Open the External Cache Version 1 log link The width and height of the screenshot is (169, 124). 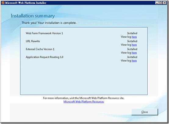tap(134, 53)
